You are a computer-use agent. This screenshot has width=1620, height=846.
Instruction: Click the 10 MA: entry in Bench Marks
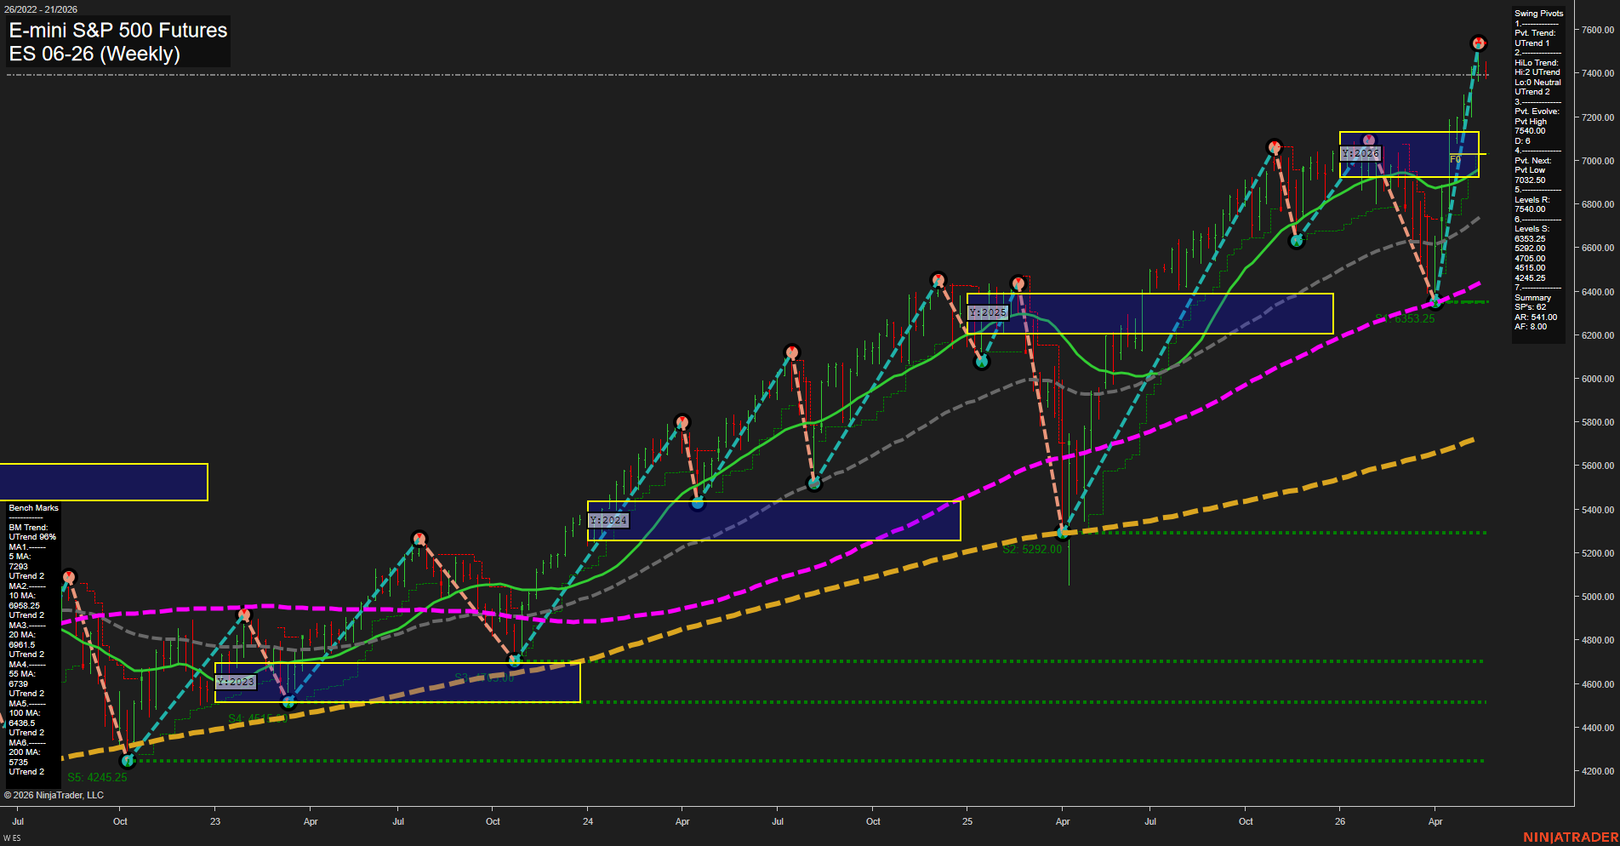pos(22,596)
